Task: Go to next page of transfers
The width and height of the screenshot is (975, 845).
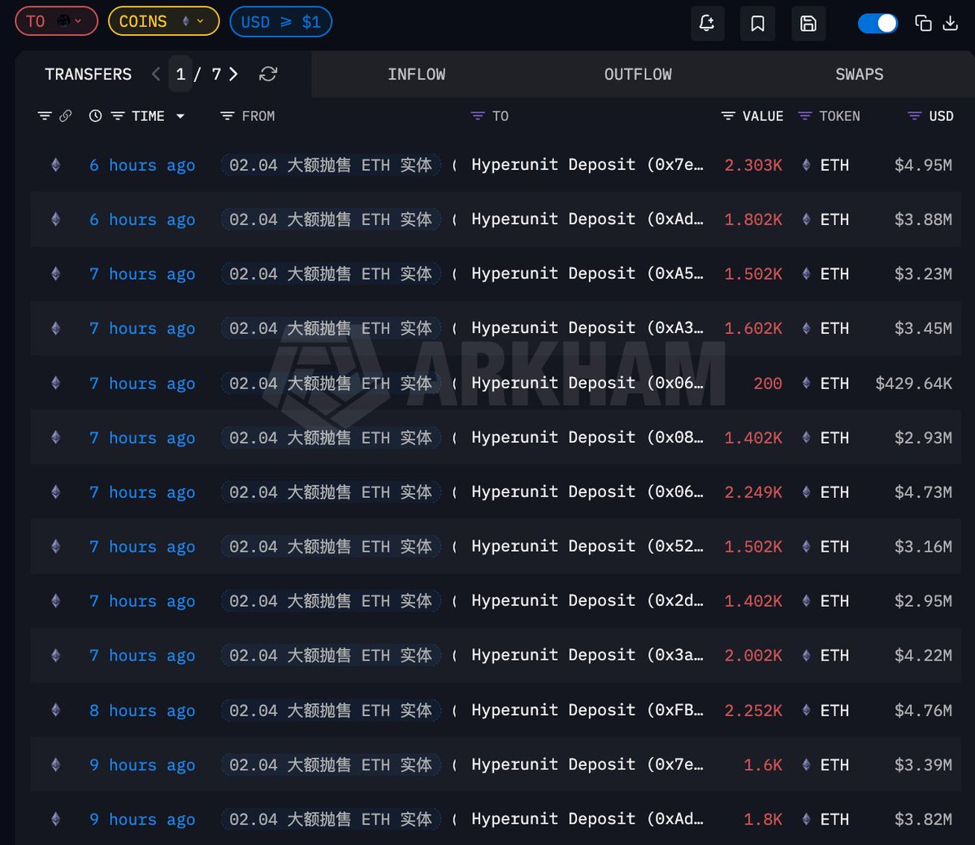Action: (234, 74)
